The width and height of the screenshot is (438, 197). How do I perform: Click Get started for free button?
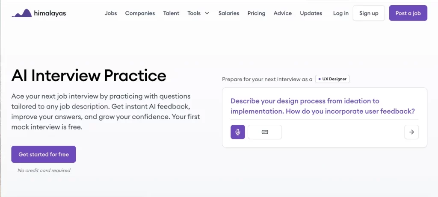(x=44, y=154)
